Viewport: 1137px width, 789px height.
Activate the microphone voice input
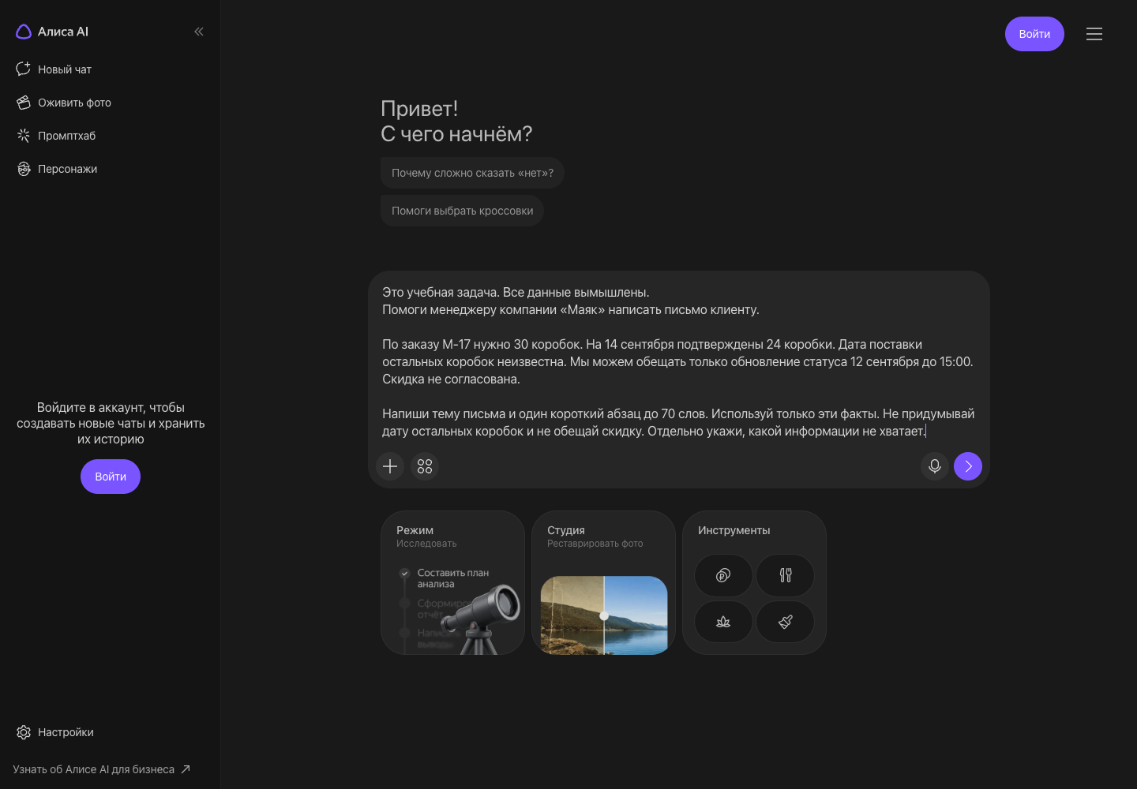[x=935, y=466]
